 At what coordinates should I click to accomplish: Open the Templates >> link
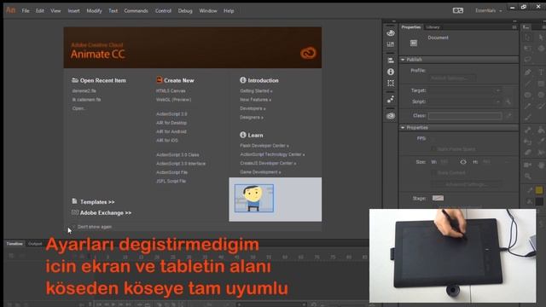click(x=97, y=202)
